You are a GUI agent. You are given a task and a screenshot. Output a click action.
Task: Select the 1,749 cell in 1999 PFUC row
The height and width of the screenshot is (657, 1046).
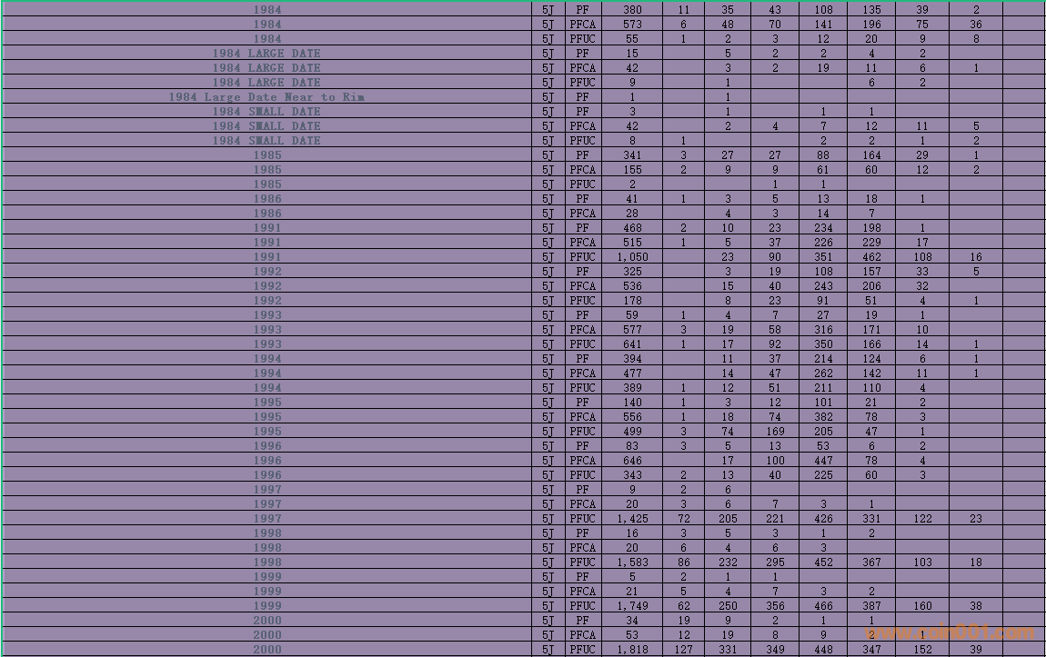tap(632, 606)
